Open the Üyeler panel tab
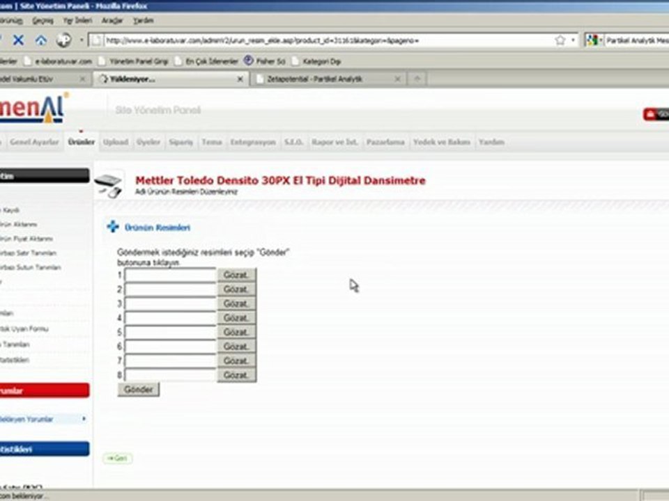669x501 pixels. tap(148, 142)
